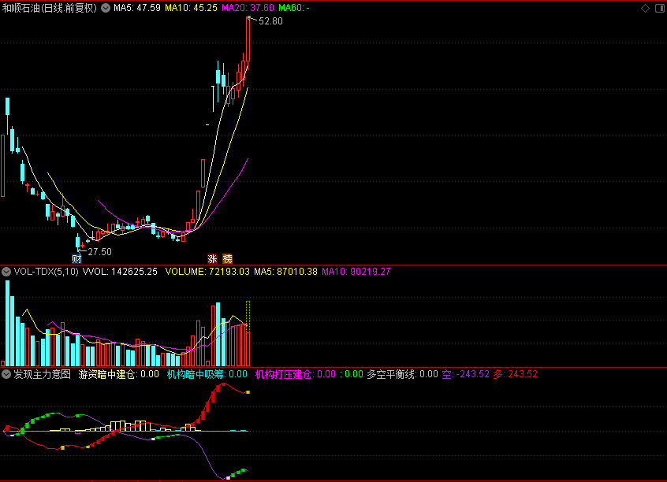Click the MA60 moving average label
The height and width of the screenshot is (482, 667).
(x=294, y=8)
